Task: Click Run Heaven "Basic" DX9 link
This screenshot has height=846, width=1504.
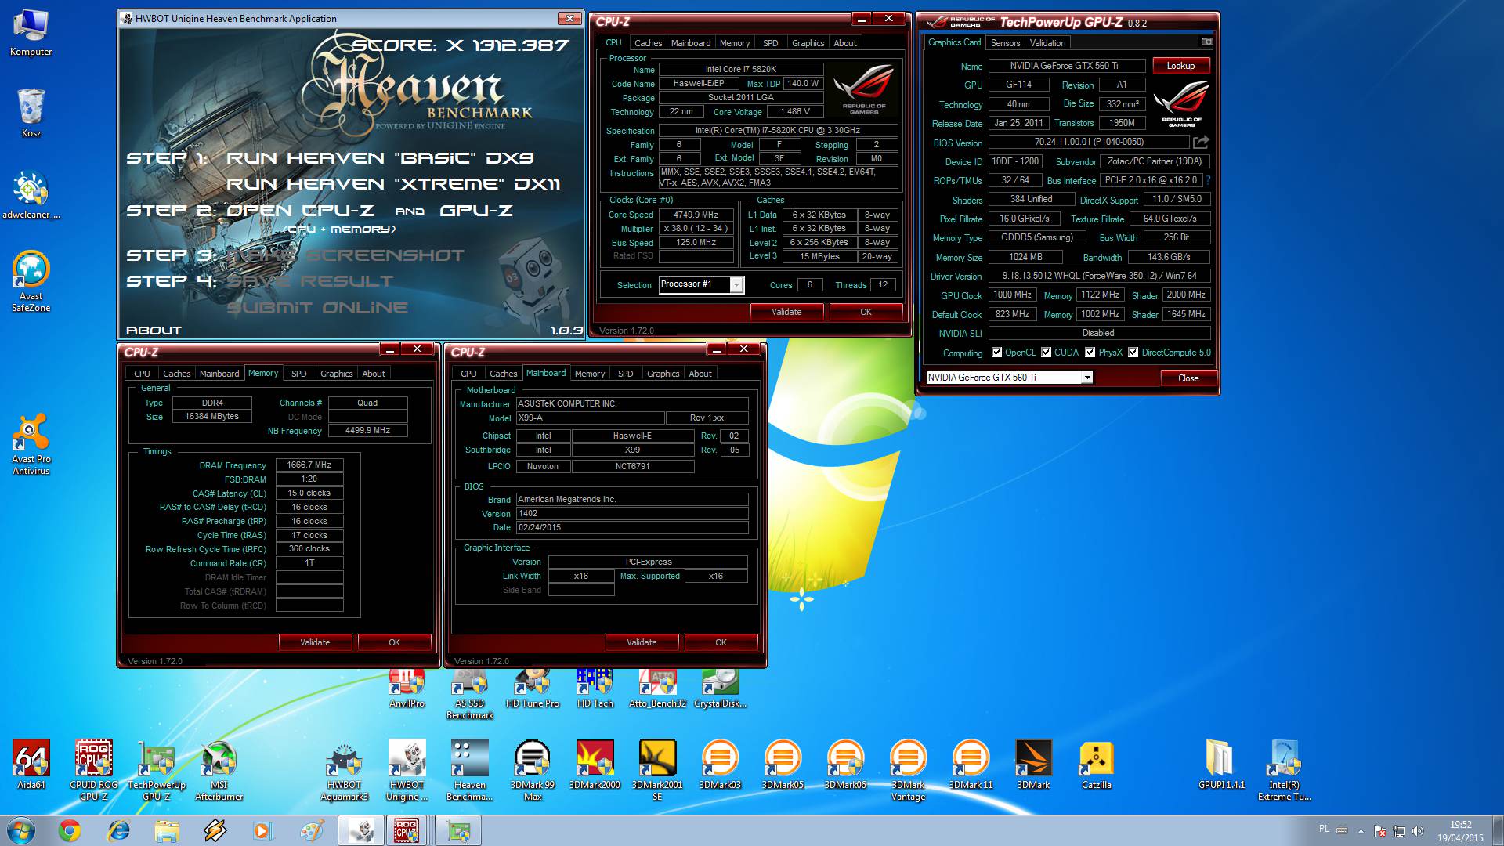Action: tap(380, 158)
